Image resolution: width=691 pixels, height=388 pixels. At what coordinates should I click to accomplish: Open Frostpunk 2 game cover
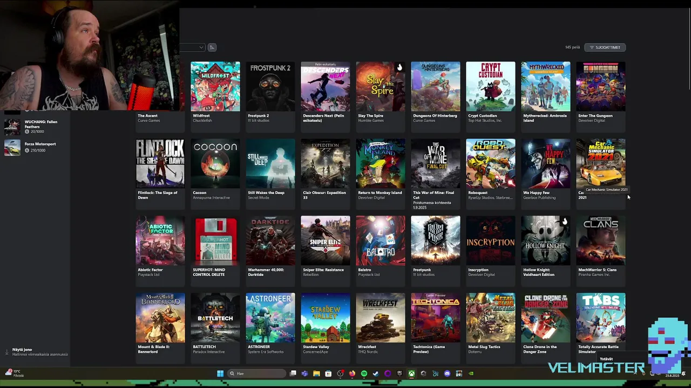tap(270, 87)
